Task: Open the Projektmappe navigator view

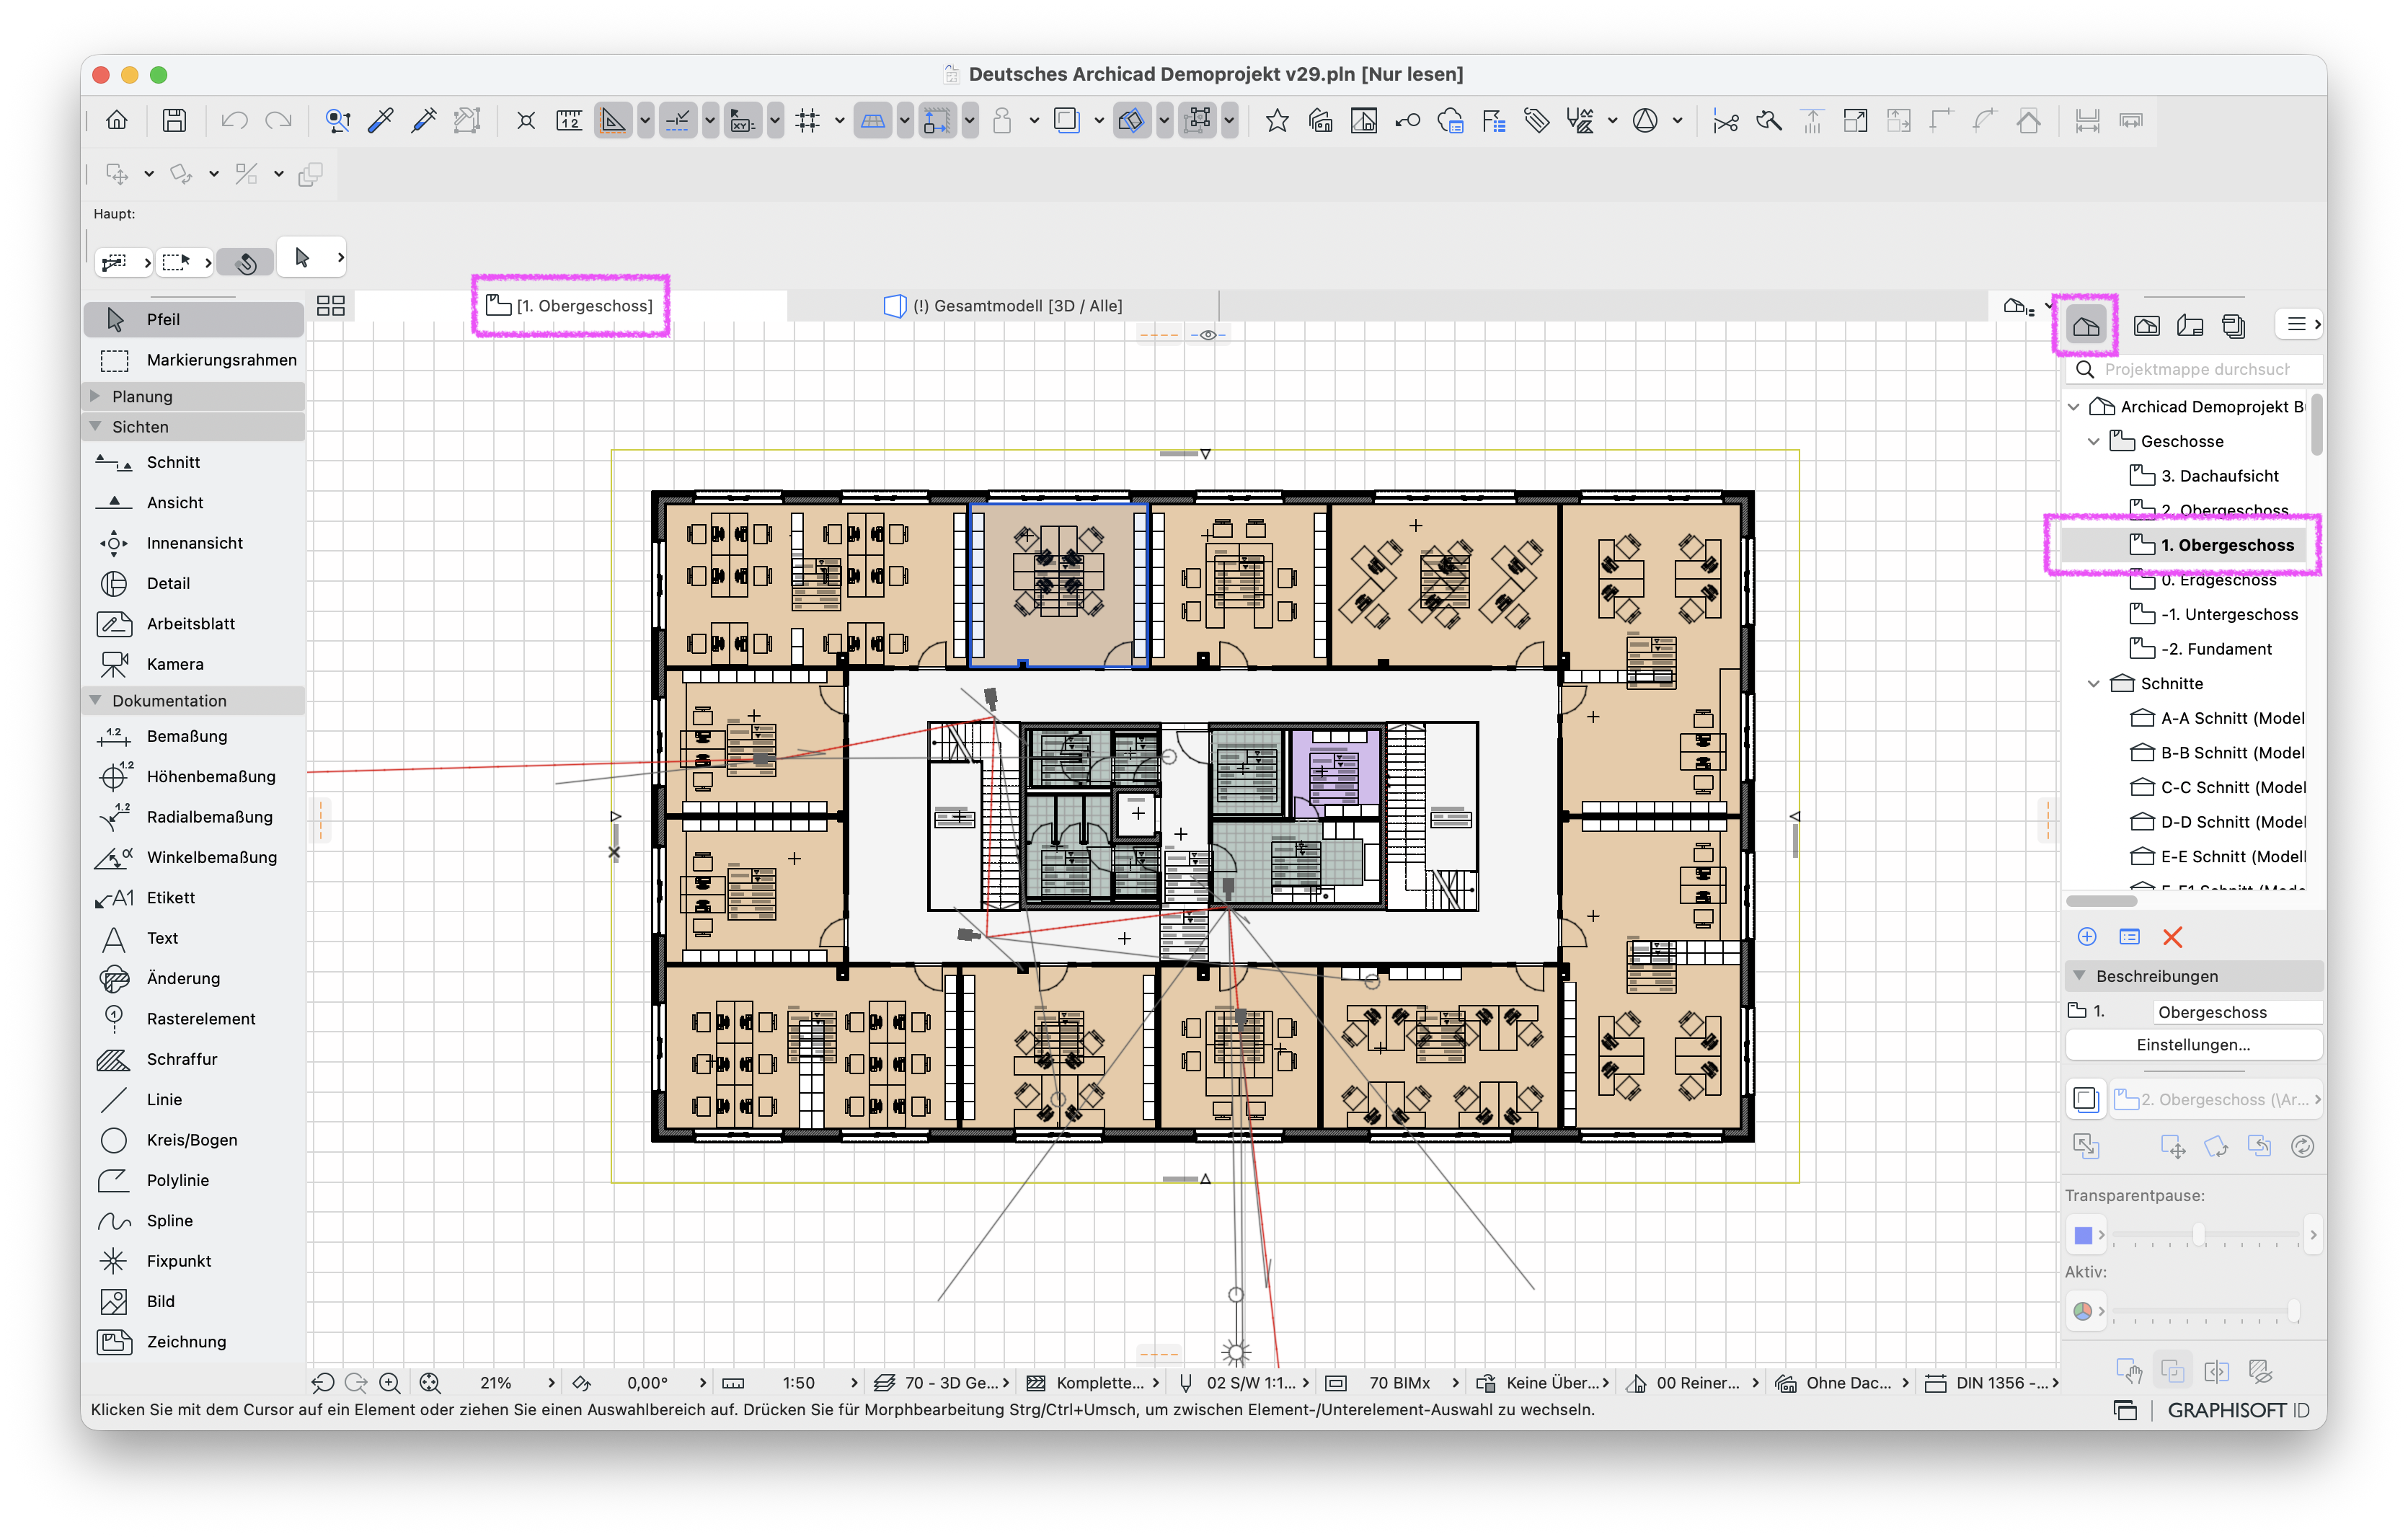Action: 2086,325
